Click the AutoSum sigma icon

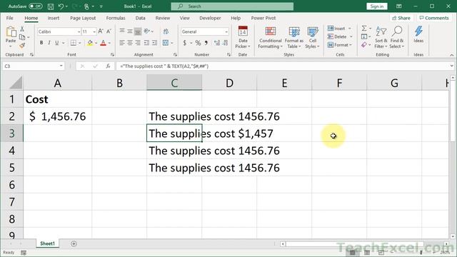[364, 29]
